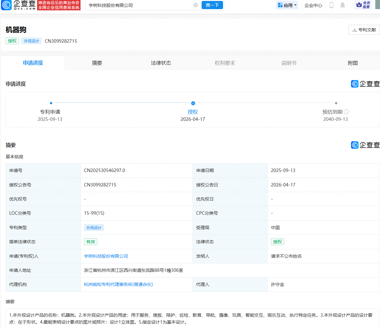The height and width of the screenshot is (328, 380).
Task: Focus the company search input field
Action: pos(138,5)
